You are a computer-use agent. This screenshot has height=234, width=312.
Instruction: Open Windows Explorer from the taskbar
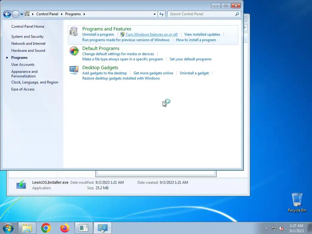(x=27, y=228)
